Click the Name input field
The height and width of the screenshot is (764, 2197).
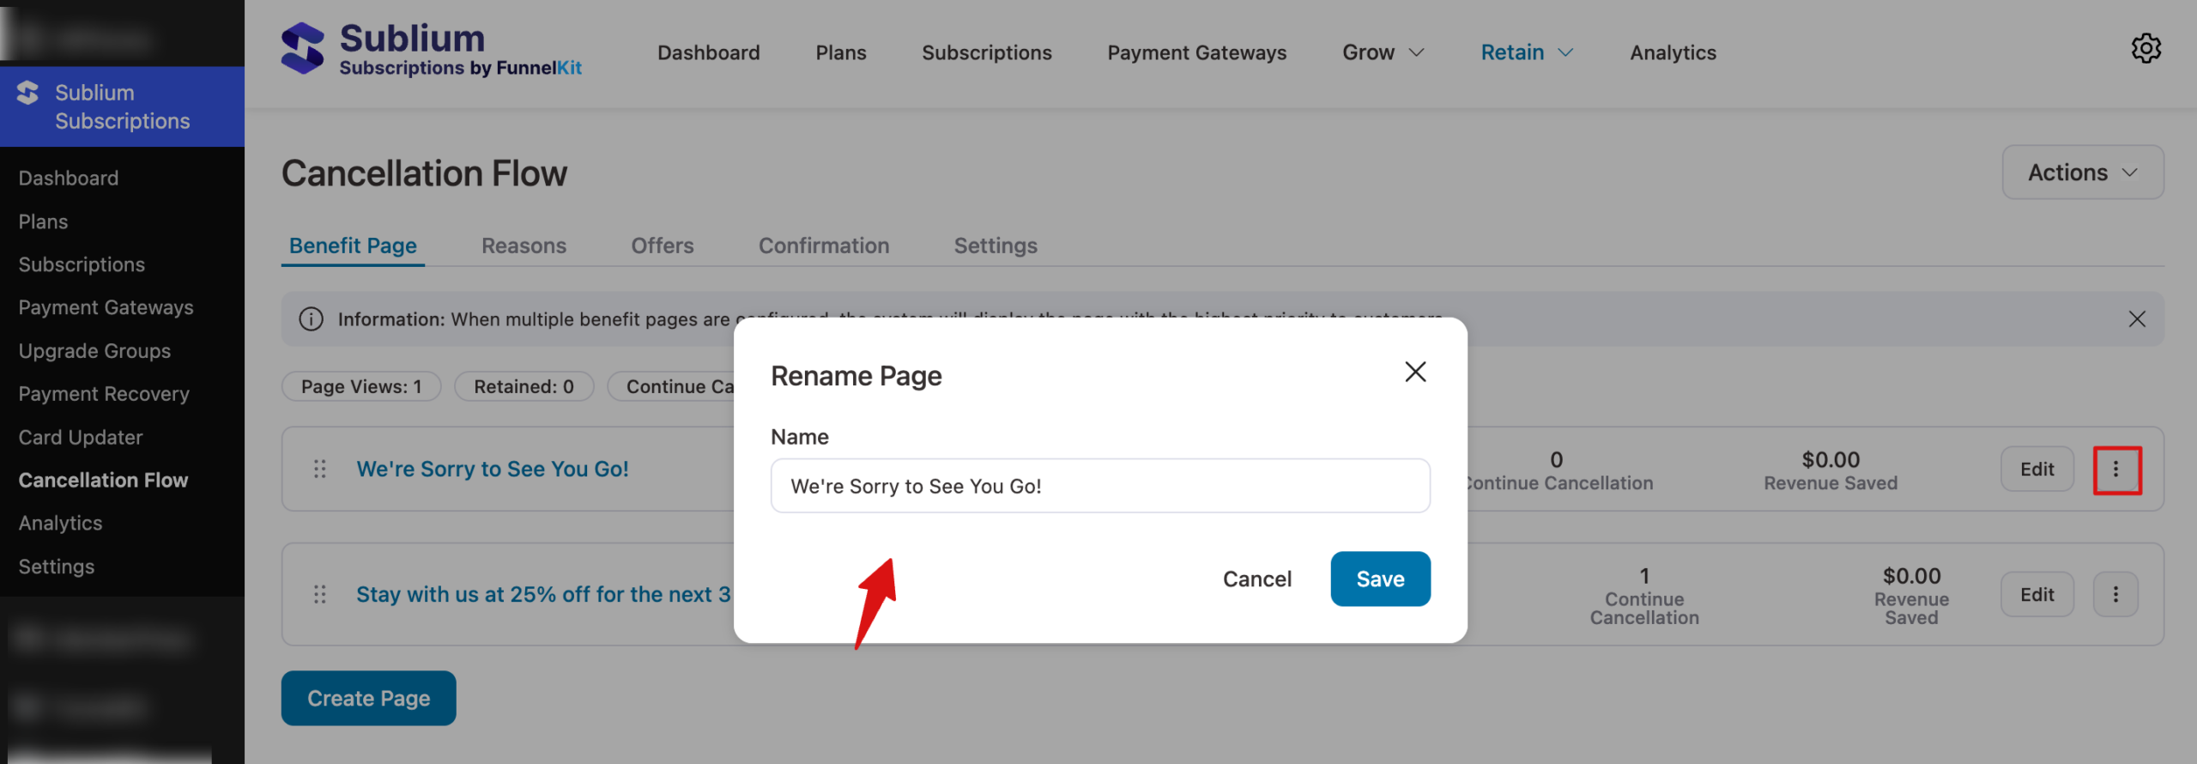coord(1100,486)
